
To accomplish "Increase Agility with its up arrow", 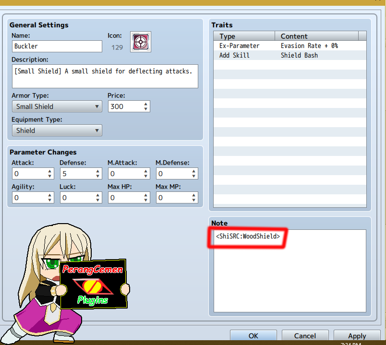I will click(50, 195).
